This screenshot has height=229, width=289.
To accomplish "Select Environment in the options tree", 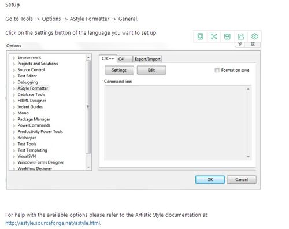I will [29, 57].
